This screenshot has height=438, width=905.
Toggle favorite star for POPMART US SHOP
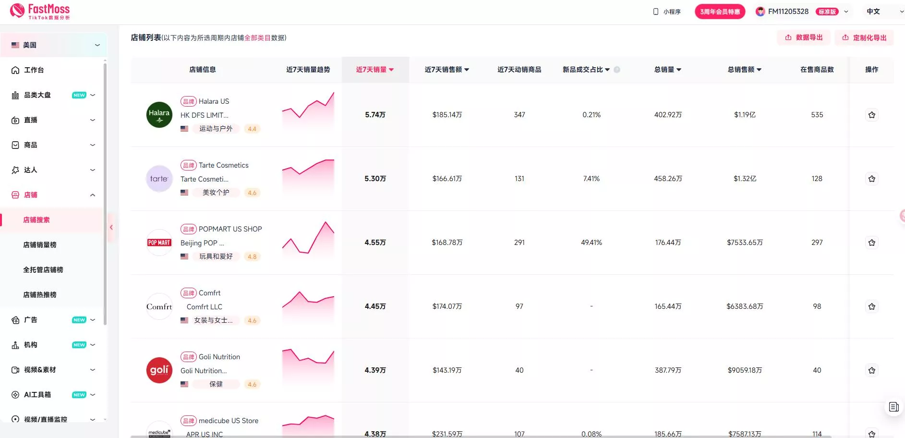tap(871, 243)
